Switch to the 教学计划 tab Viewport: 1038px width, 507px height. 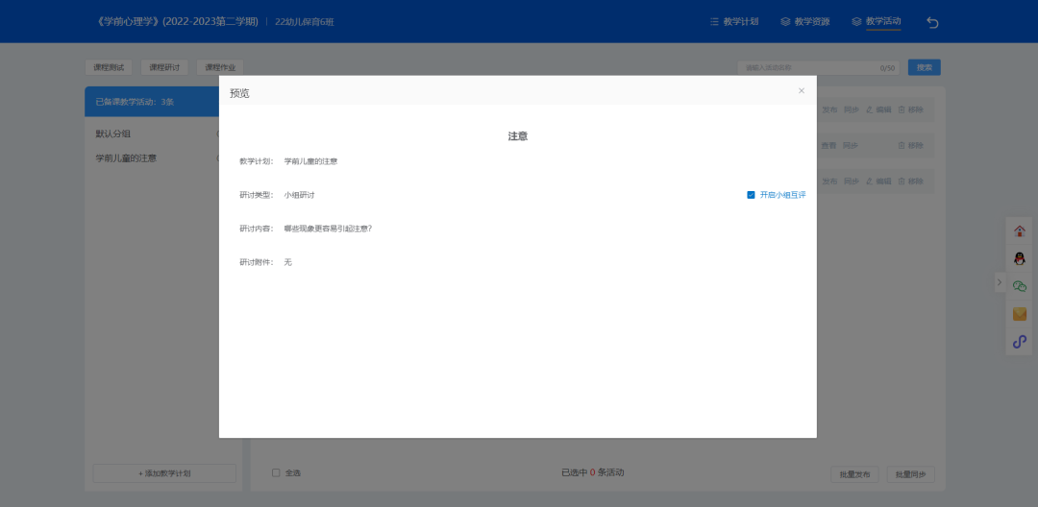(x=734, y=22)
